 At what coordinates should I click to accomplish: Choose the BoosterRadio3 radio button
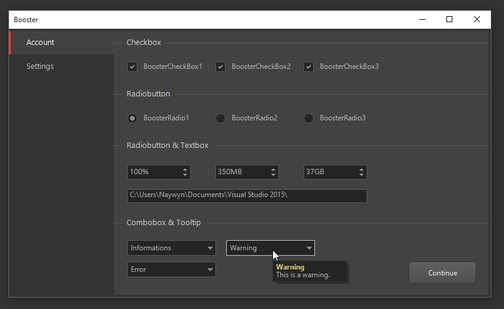(308, 118)
